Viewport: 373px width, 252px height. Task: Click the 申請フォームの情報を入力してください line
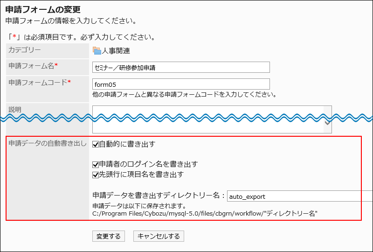click(71, 21)
